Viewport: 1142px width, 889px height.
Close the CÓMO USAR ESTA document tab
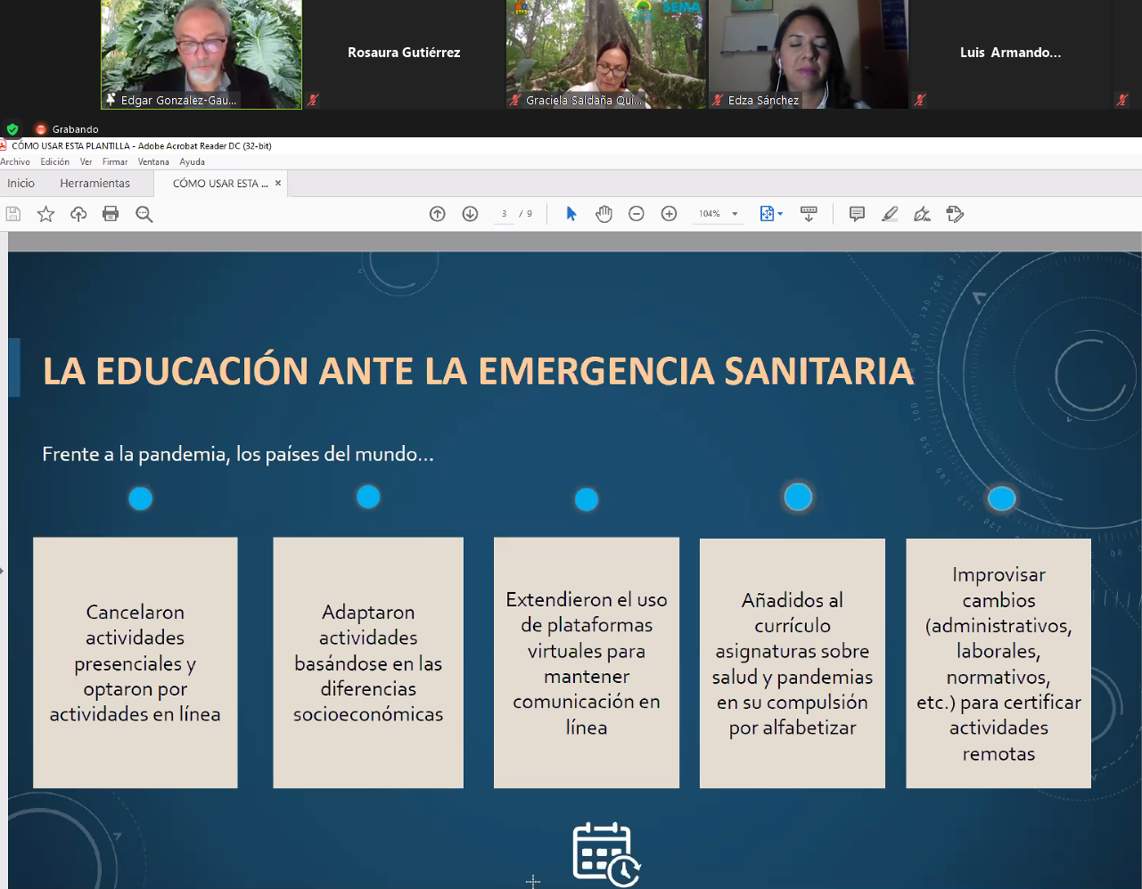tap(278, 184)
